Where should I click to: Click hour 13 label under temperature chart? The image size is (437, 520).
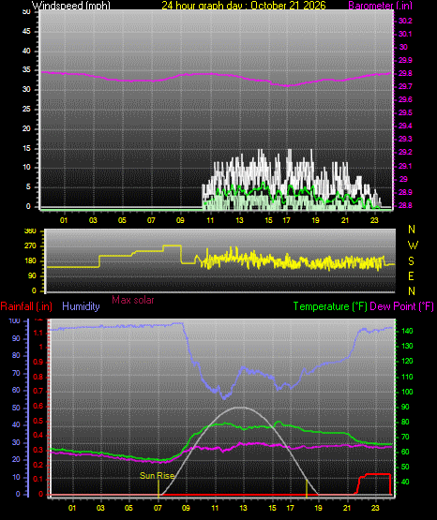pos(244,508)
